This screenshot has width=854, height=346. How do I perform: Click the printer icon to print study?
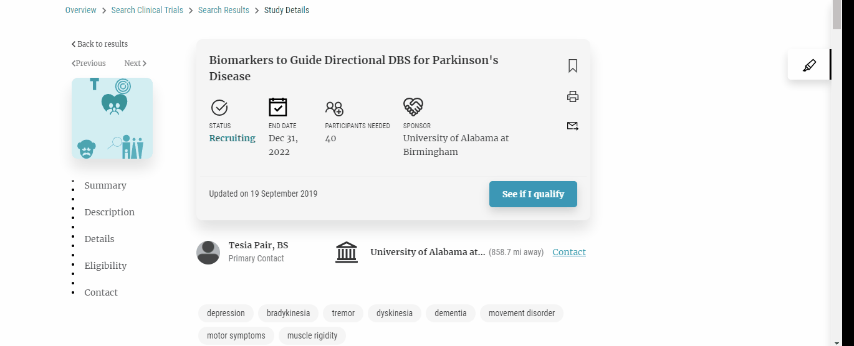pos(573,96)
